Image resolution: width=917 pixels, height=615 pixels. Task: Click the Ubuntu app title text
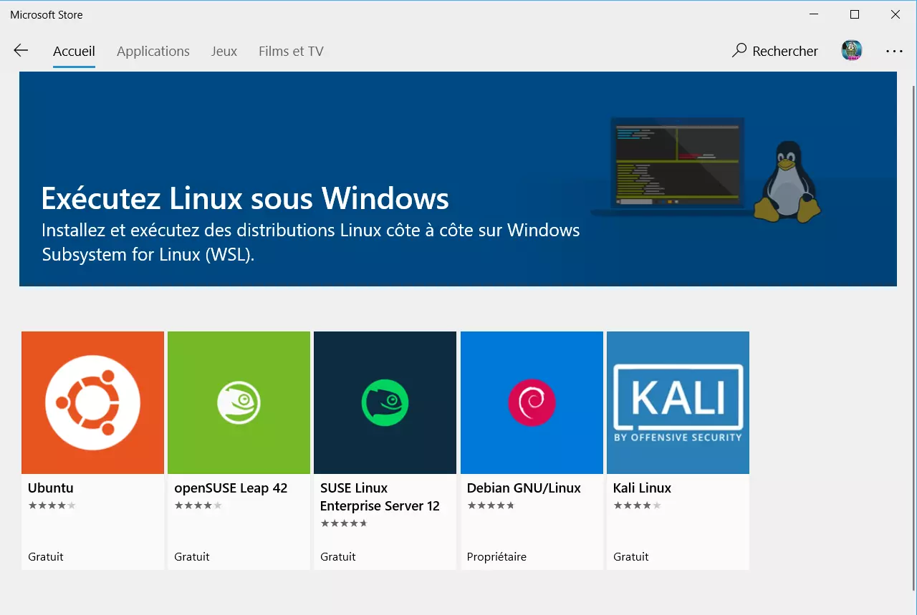51,488
